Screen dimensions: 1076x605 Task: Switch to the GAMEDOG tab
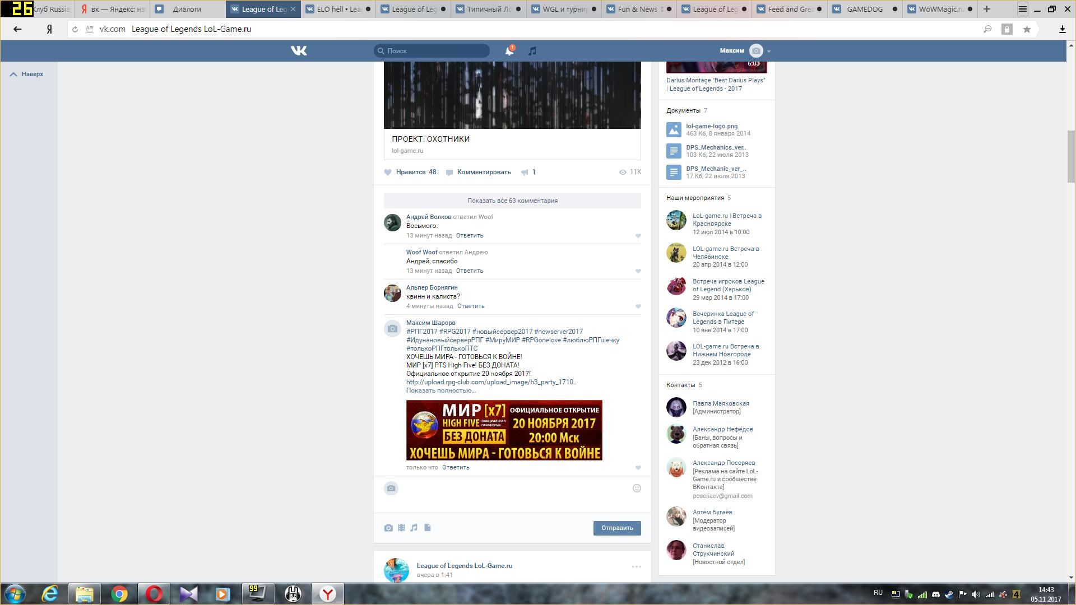(x=865, y=9)
